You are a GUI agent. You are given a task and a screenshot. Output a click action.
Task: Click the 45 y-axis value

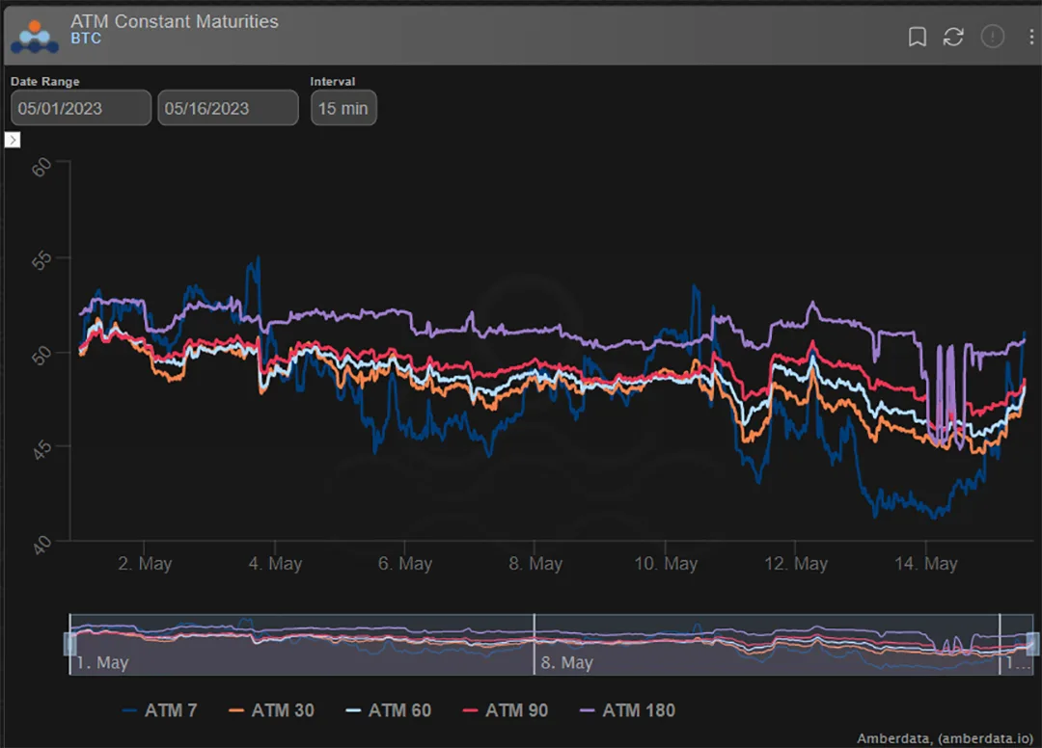[41, 451]
